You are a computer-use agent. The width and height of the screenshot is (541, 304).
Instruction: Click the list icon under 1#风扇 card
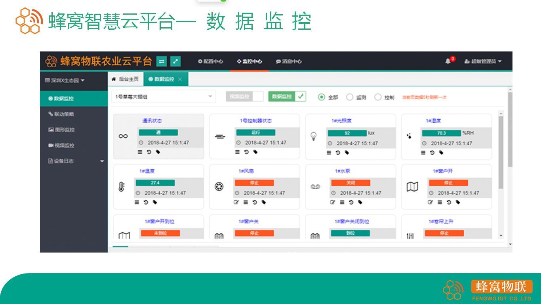tap(246, 202)
